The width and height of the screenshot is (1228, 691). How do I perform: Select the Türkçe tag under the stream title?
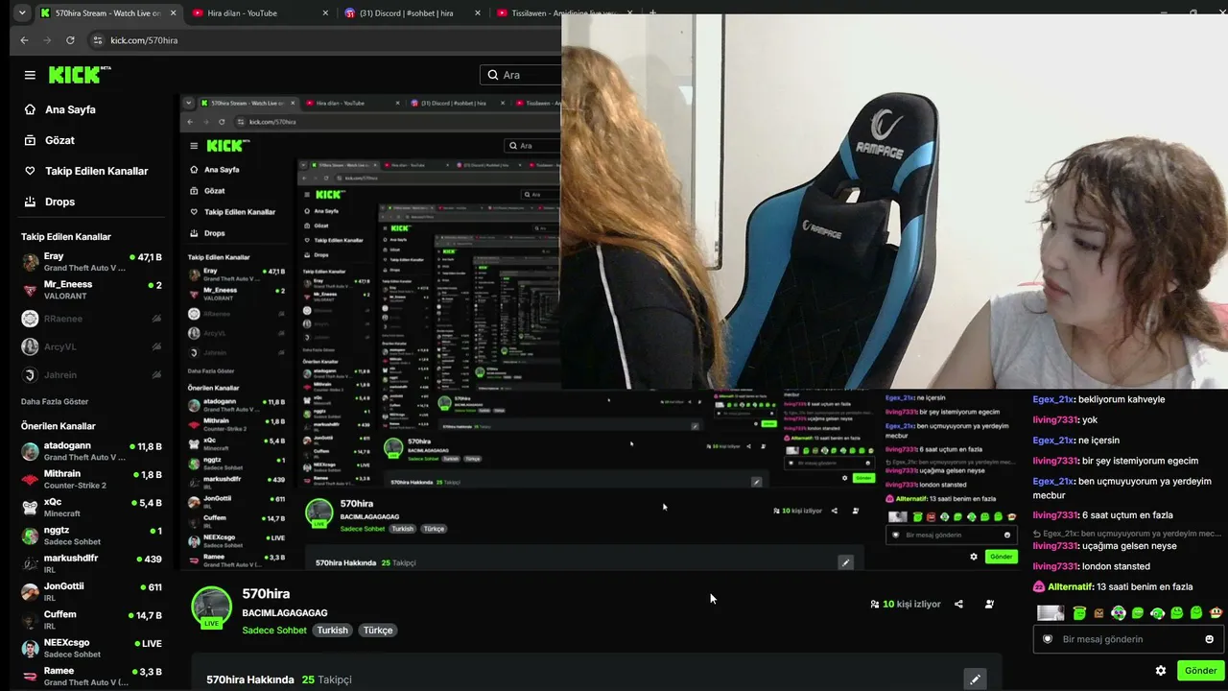tap(378, 631)
